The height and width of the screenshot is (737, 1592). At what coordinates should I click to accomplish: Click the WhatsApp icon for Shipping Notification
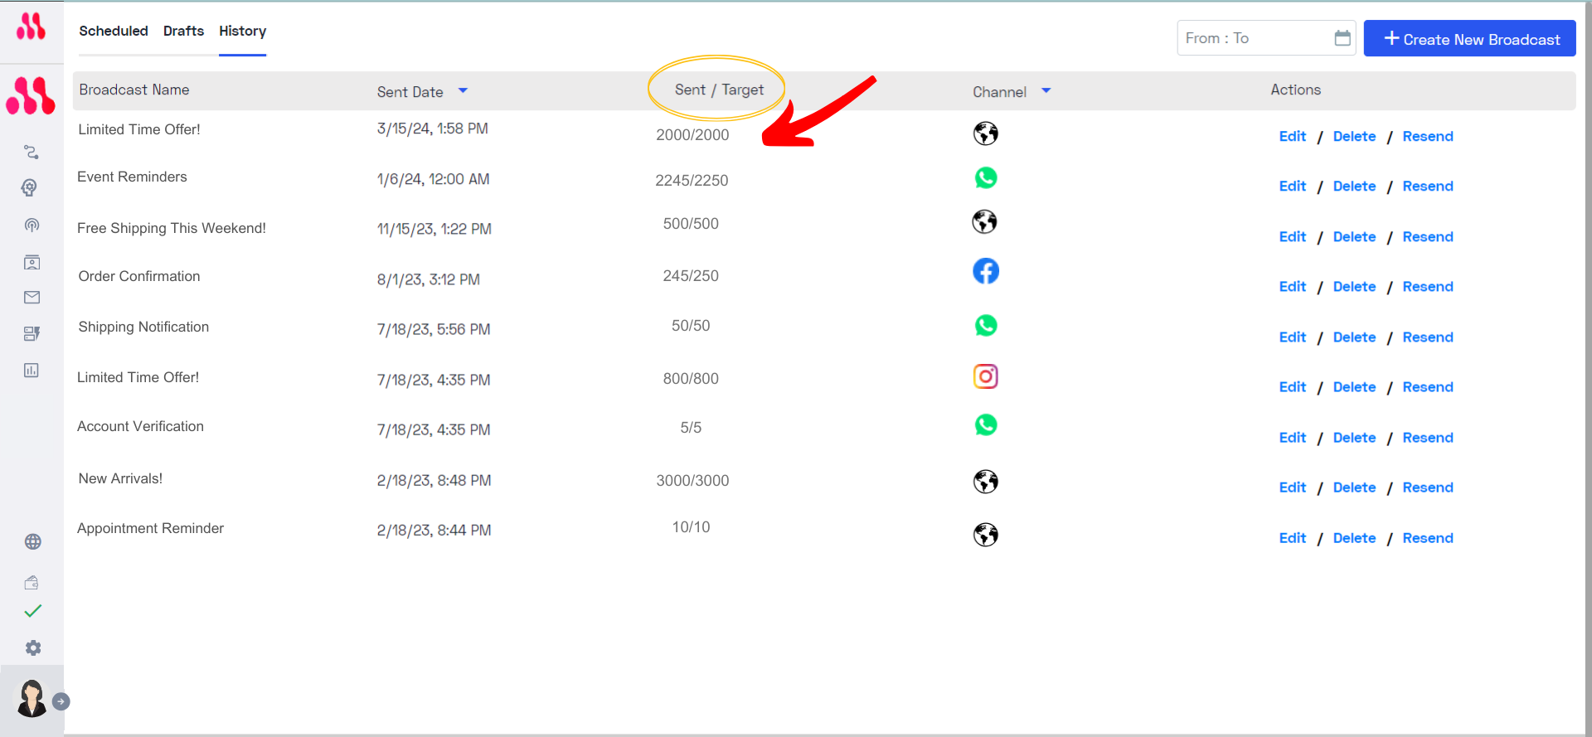pyautogui.click(x=985, y=325)
